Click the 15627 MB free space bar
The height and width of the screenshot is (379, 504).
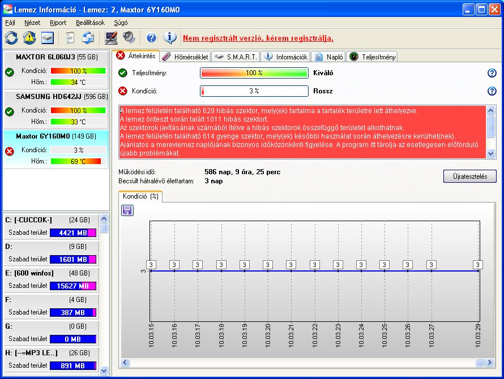coord(73,286)
